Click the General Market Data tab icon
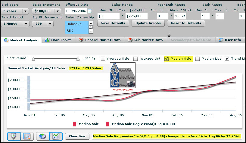This screenshot has width=246, height=143. pos(81,40)
